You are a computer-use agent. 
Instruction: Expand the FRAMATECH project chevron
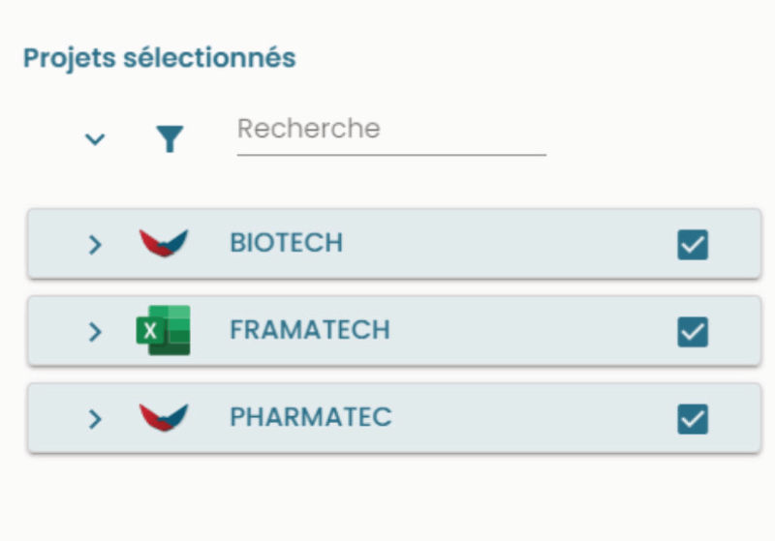[x=95, y=332]
